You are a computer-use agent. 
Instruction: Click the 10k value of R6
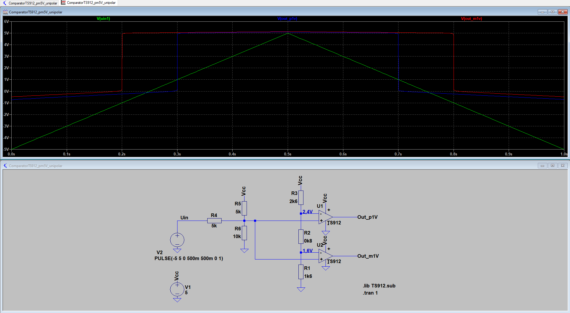[237, 236]
